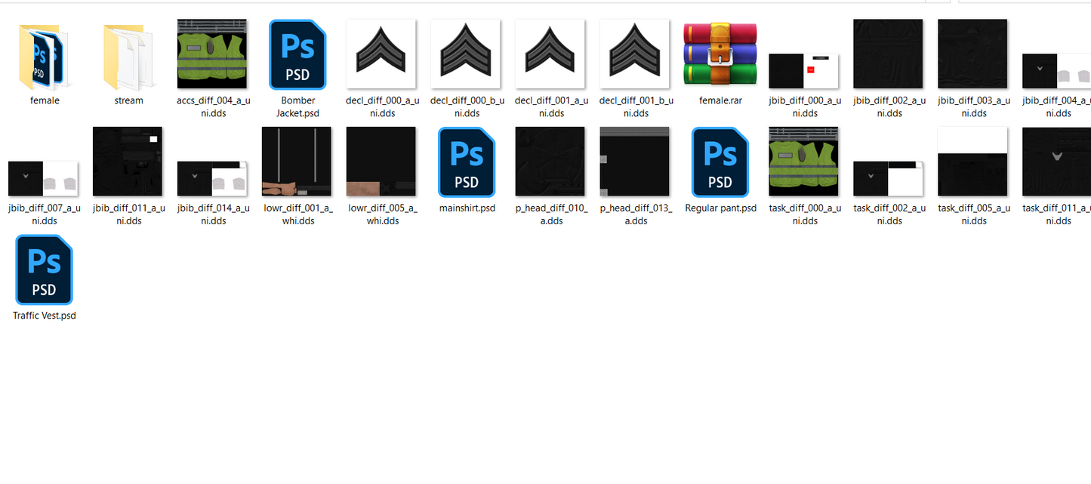Select the lowr_diff_005_a_whi.dds file
This screenshot has height=484, width=1091.
[382, 162]
